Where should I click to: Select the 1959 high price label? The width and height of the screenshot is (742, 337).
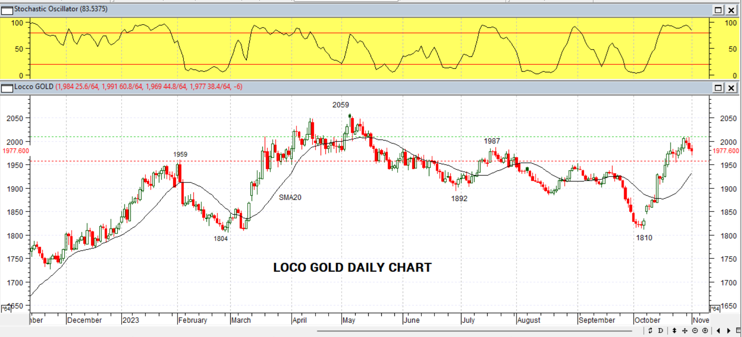[x=180, y=154]
